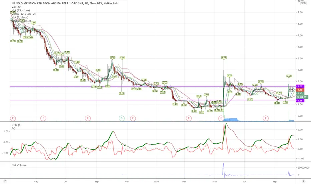
Task: Toggle the A auto-scale button at bottom right
Action: (x=303, y=181)
